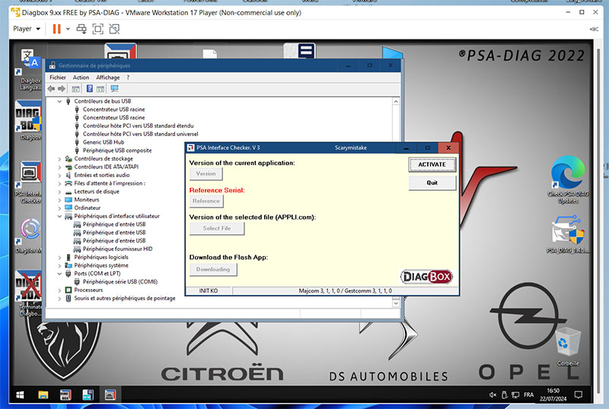Viewport: 609px width, 409px height.
Task: Open the dropdown arrow next to the pause icon
Action: coord(68,29)
